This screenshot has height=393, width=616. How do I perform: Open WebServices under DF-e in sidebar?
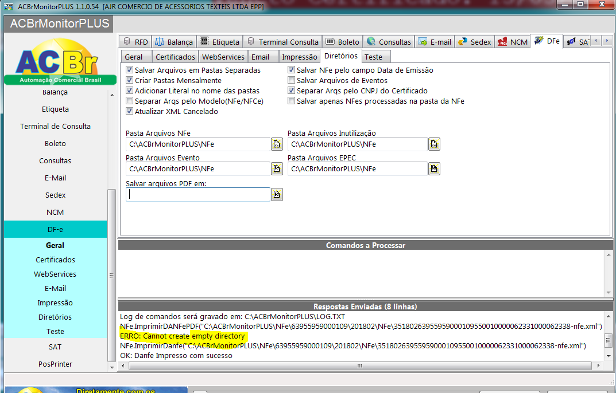(x=55, y=274)
